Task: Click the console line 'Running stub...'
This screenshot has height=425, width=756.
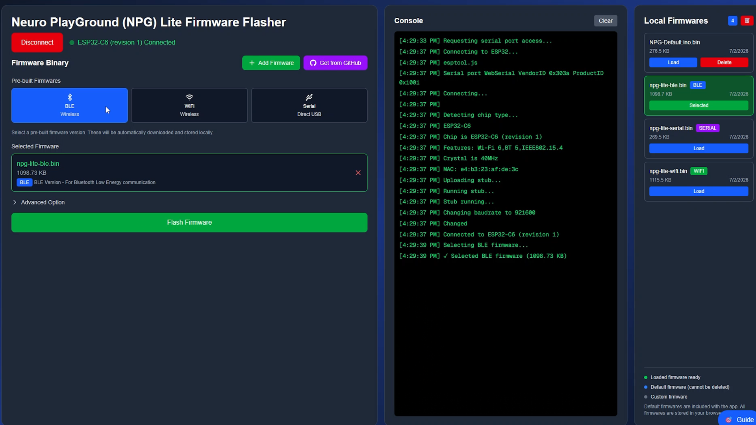Action: pos(469,191)
